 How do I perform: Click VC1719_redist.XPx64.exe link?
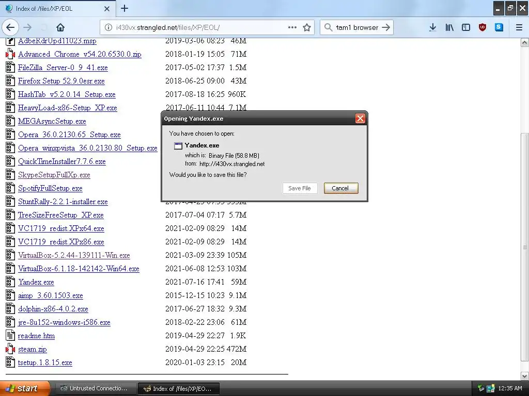tap(61, 228)
